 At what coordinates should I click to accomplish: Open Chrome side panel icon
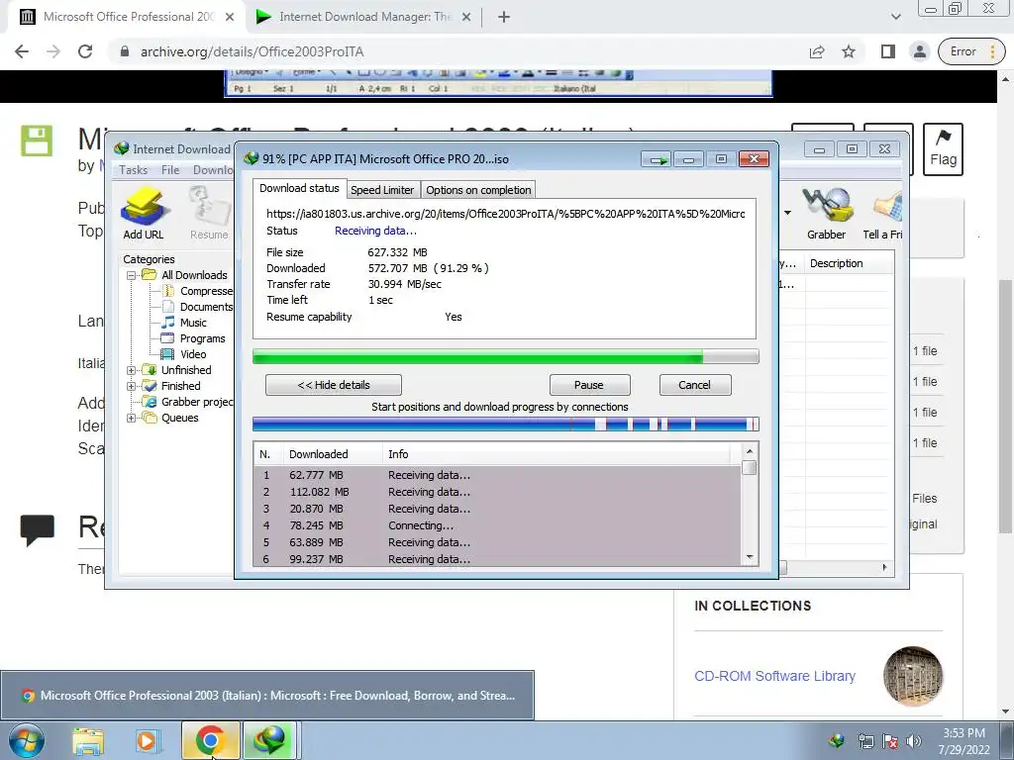pyautogui.click(x=888, y=51)
